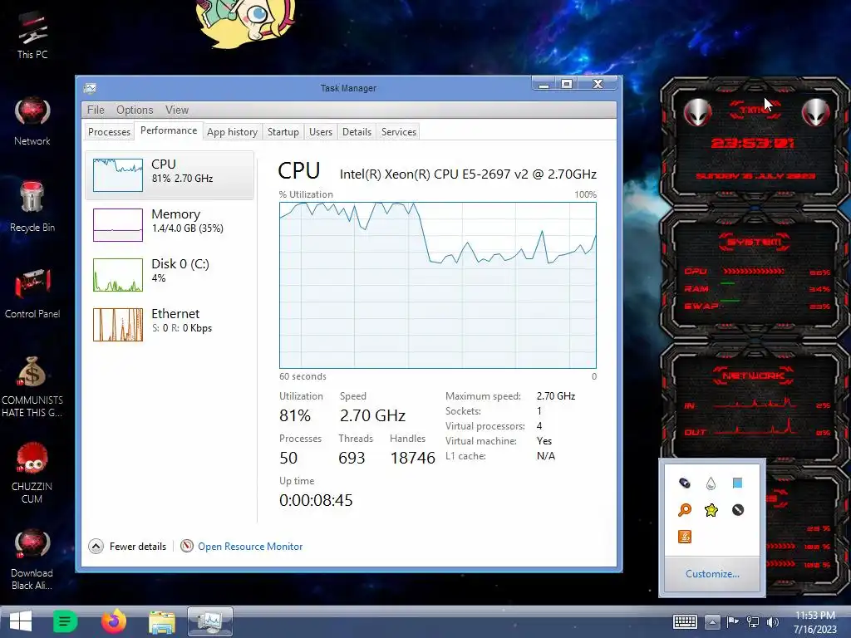Collapse the hidden tray icons arrow

click(712, 622)
